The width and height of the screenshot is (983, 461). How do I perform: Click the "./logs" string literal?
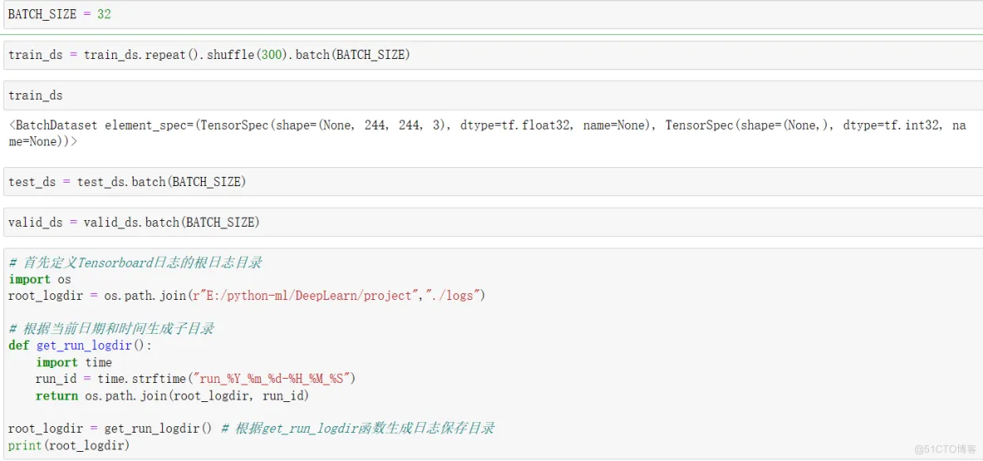[452, 296]
